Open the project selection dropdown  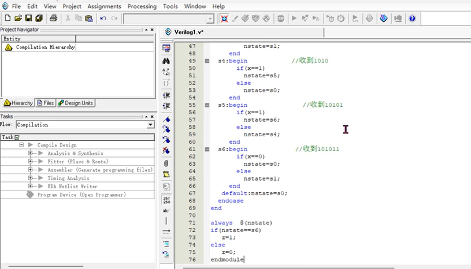210,19
